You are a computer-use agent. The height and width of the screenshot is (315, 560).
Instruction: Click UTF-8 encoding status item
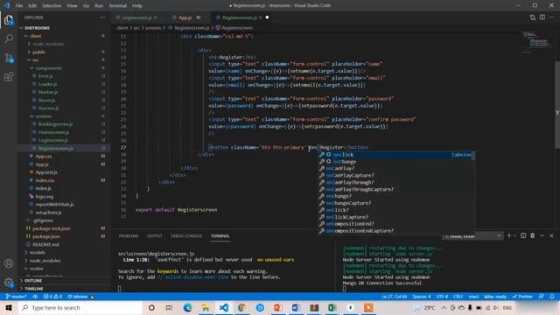pyautogui.click(x=442, y=297)
